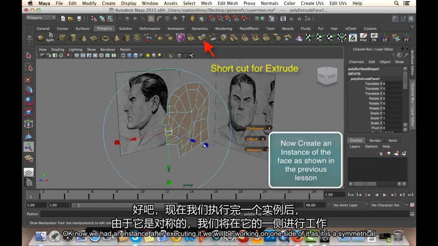
Task: Click the purple cube shelf icon
Action: tap(181, 38)
